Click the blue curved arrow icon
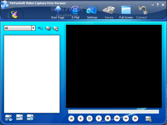 click(40, 28)
